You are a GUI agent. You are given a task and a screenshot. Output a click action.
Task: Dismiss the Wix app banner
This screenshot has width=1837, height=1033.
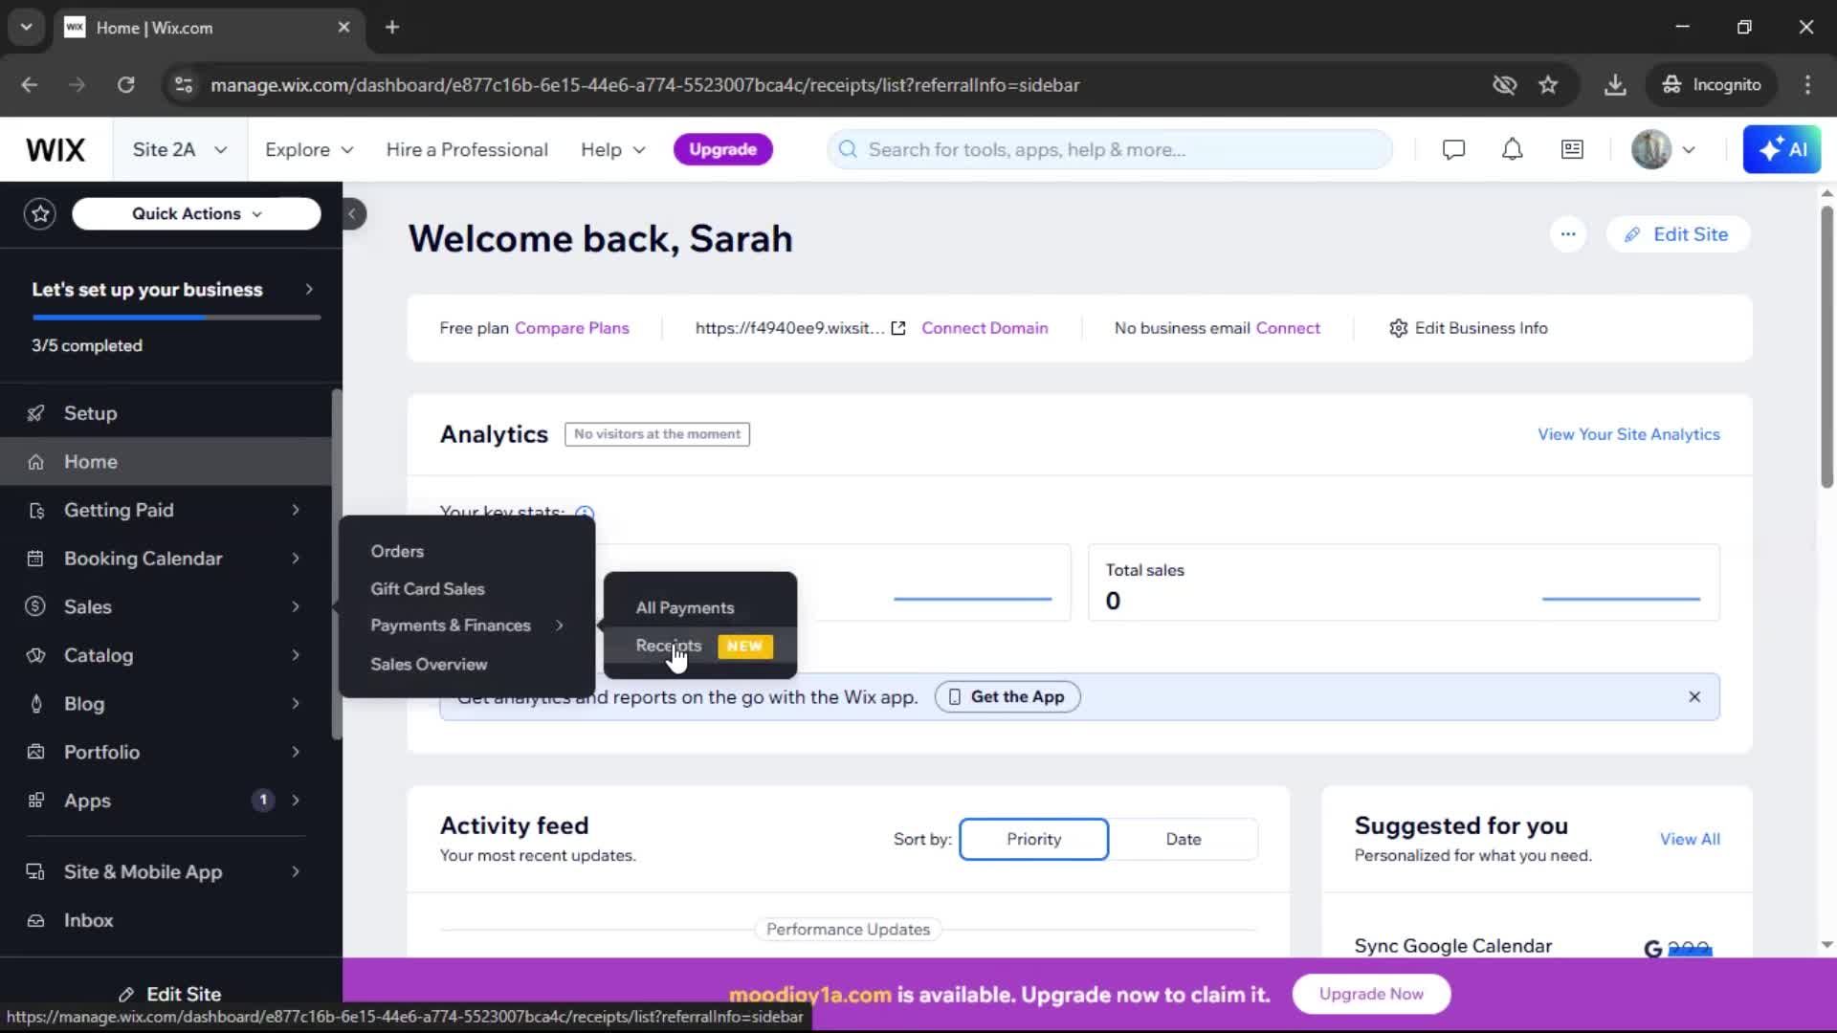click(x=1694, y=696)
